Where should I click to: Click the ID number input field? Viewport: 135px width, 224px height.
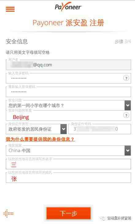pyautogui.click(x=100, y=129)
